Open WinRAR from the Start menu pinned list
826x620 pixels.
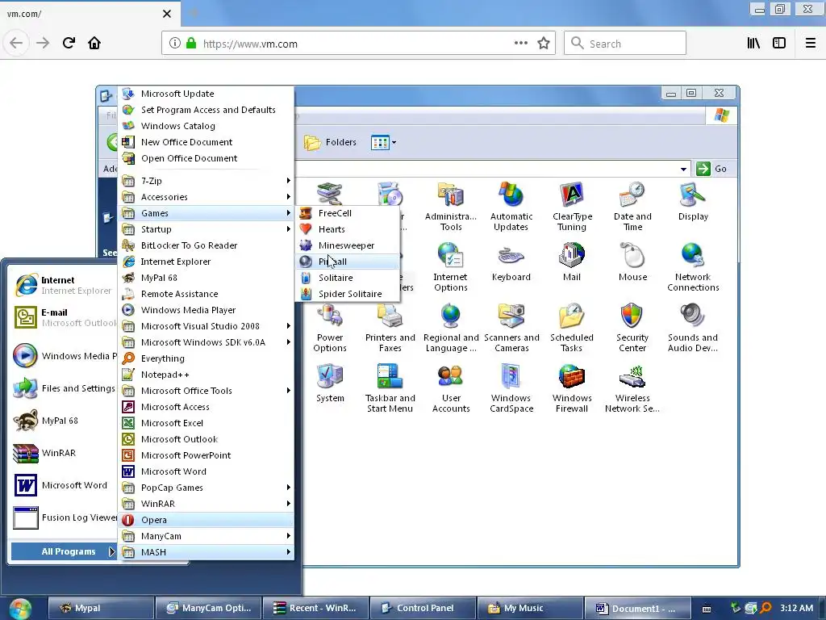pos(62,453)
